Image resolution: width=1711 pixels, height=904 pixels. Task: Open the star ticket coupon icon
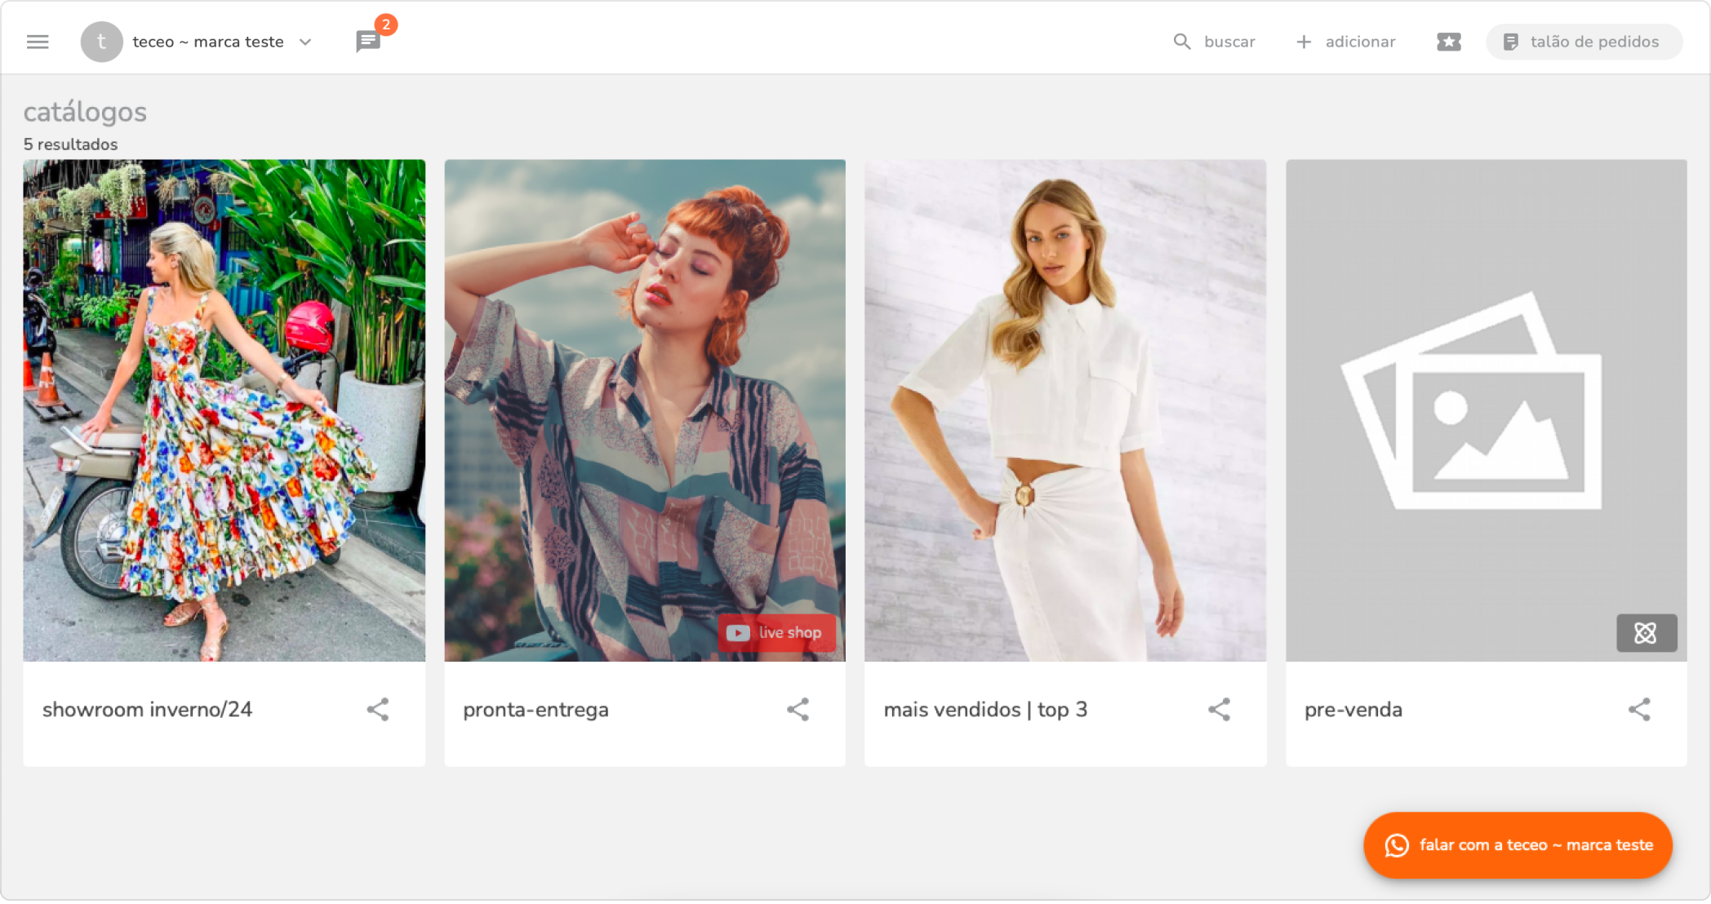(x=1448, y=42)
